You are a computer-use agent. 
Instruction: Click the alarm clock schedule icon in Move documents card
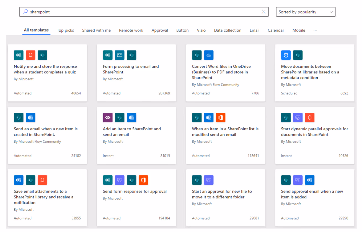click(286, 55)
